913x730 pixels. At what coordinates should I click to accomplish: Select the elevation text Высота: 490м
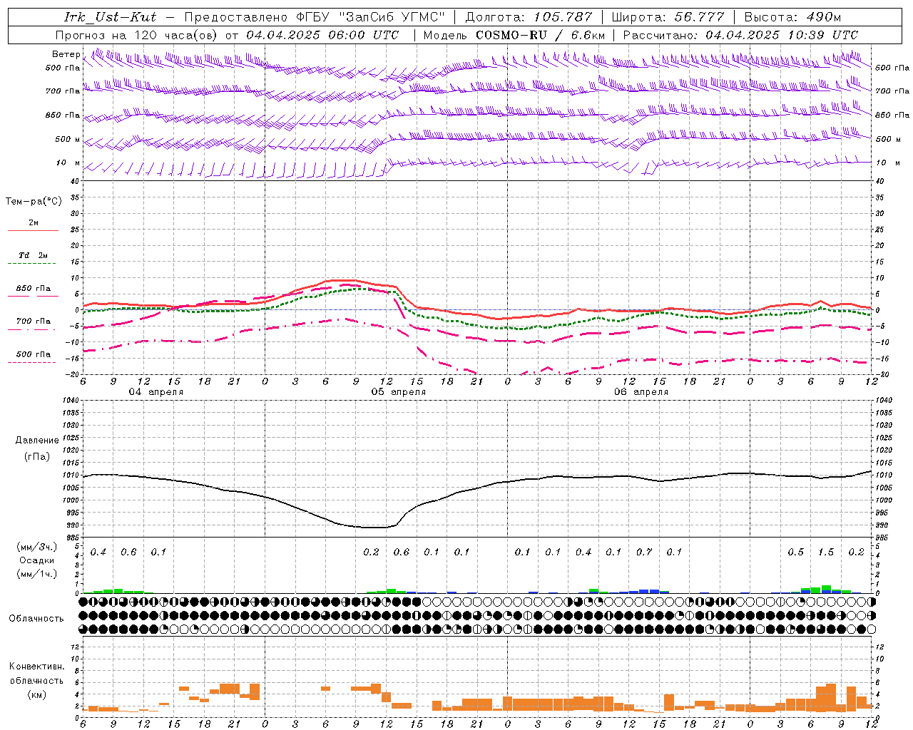point(792,17)
